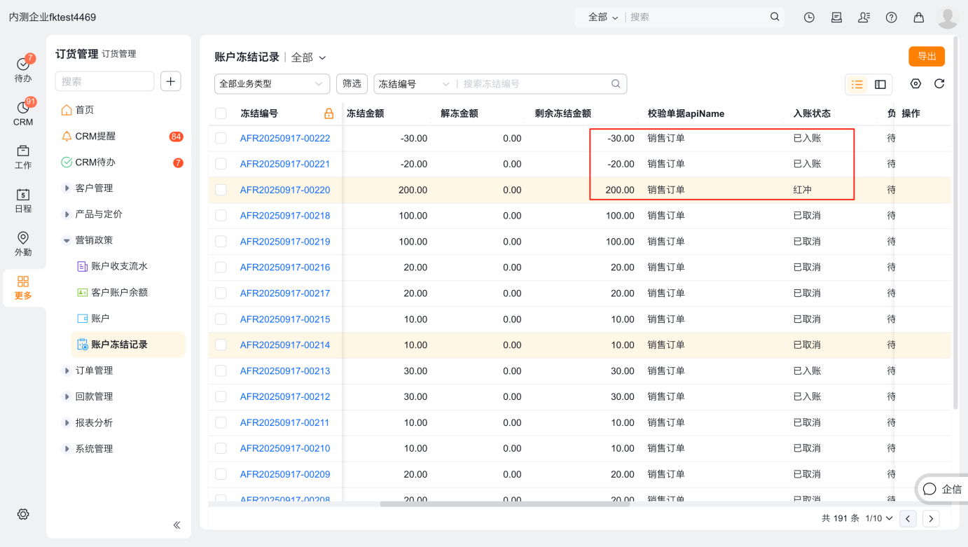The height and width of the screenshot is (547, 968).
Task: Click the 导出 export button
Action: tap(926, 57)
